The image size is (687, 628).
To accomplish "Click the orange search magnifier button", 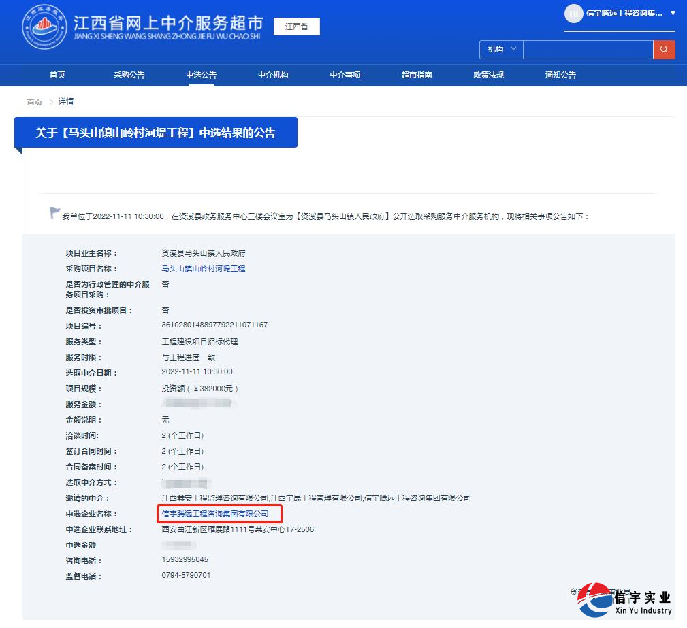I will tap(664, 49).
